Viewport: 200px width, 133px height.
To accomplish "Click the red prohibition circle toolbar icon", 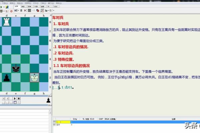I will tap(11, 11).
